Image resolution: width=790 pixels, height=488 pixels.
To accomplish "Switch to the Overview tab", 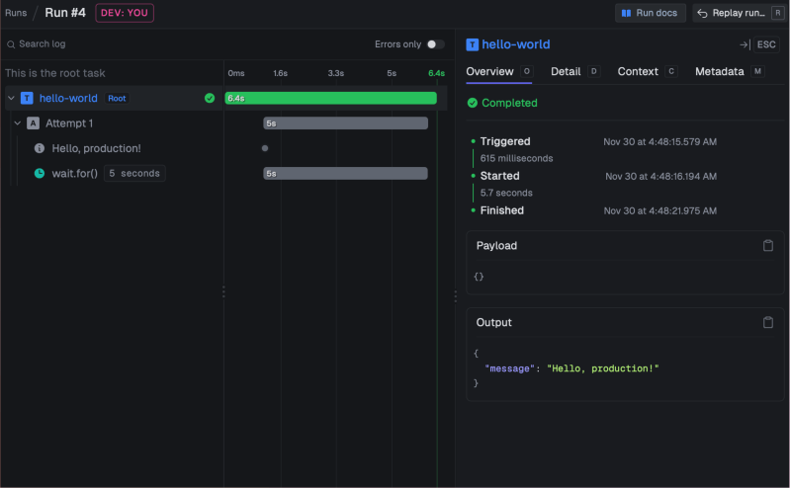I will (x=489, y=71).
